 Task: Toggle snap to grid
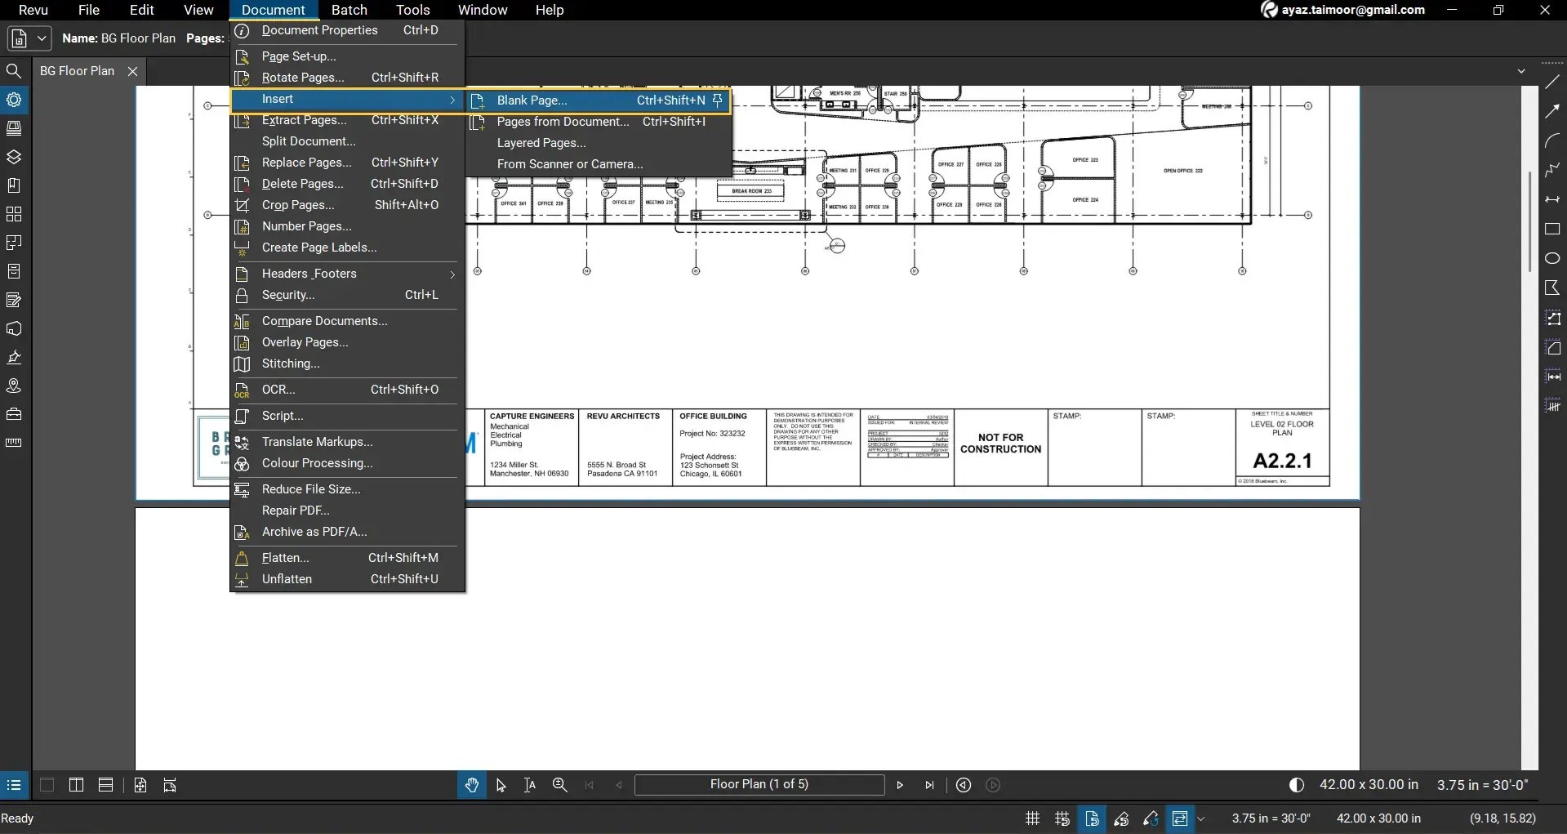pyautogui.click(x=1062, y=818)
